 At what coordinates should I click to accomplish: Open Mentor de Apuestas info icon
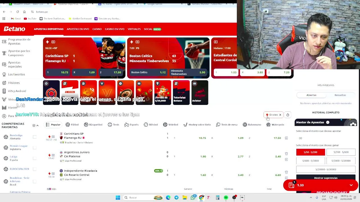pyautogui.click(x=328, y=122)
